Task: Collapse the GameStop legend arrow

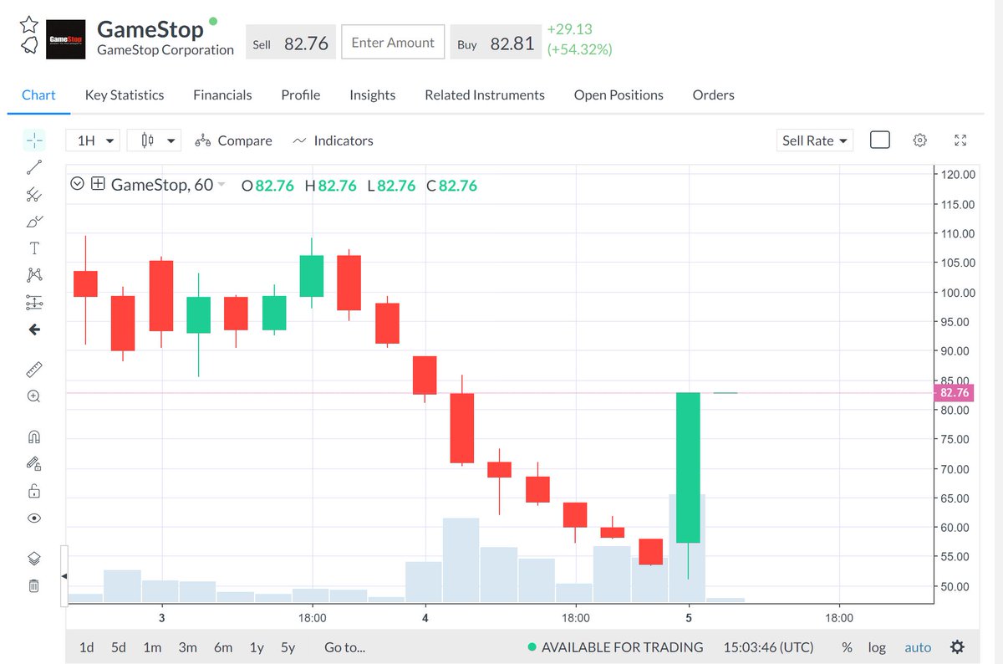Action: tap(78, 184)
